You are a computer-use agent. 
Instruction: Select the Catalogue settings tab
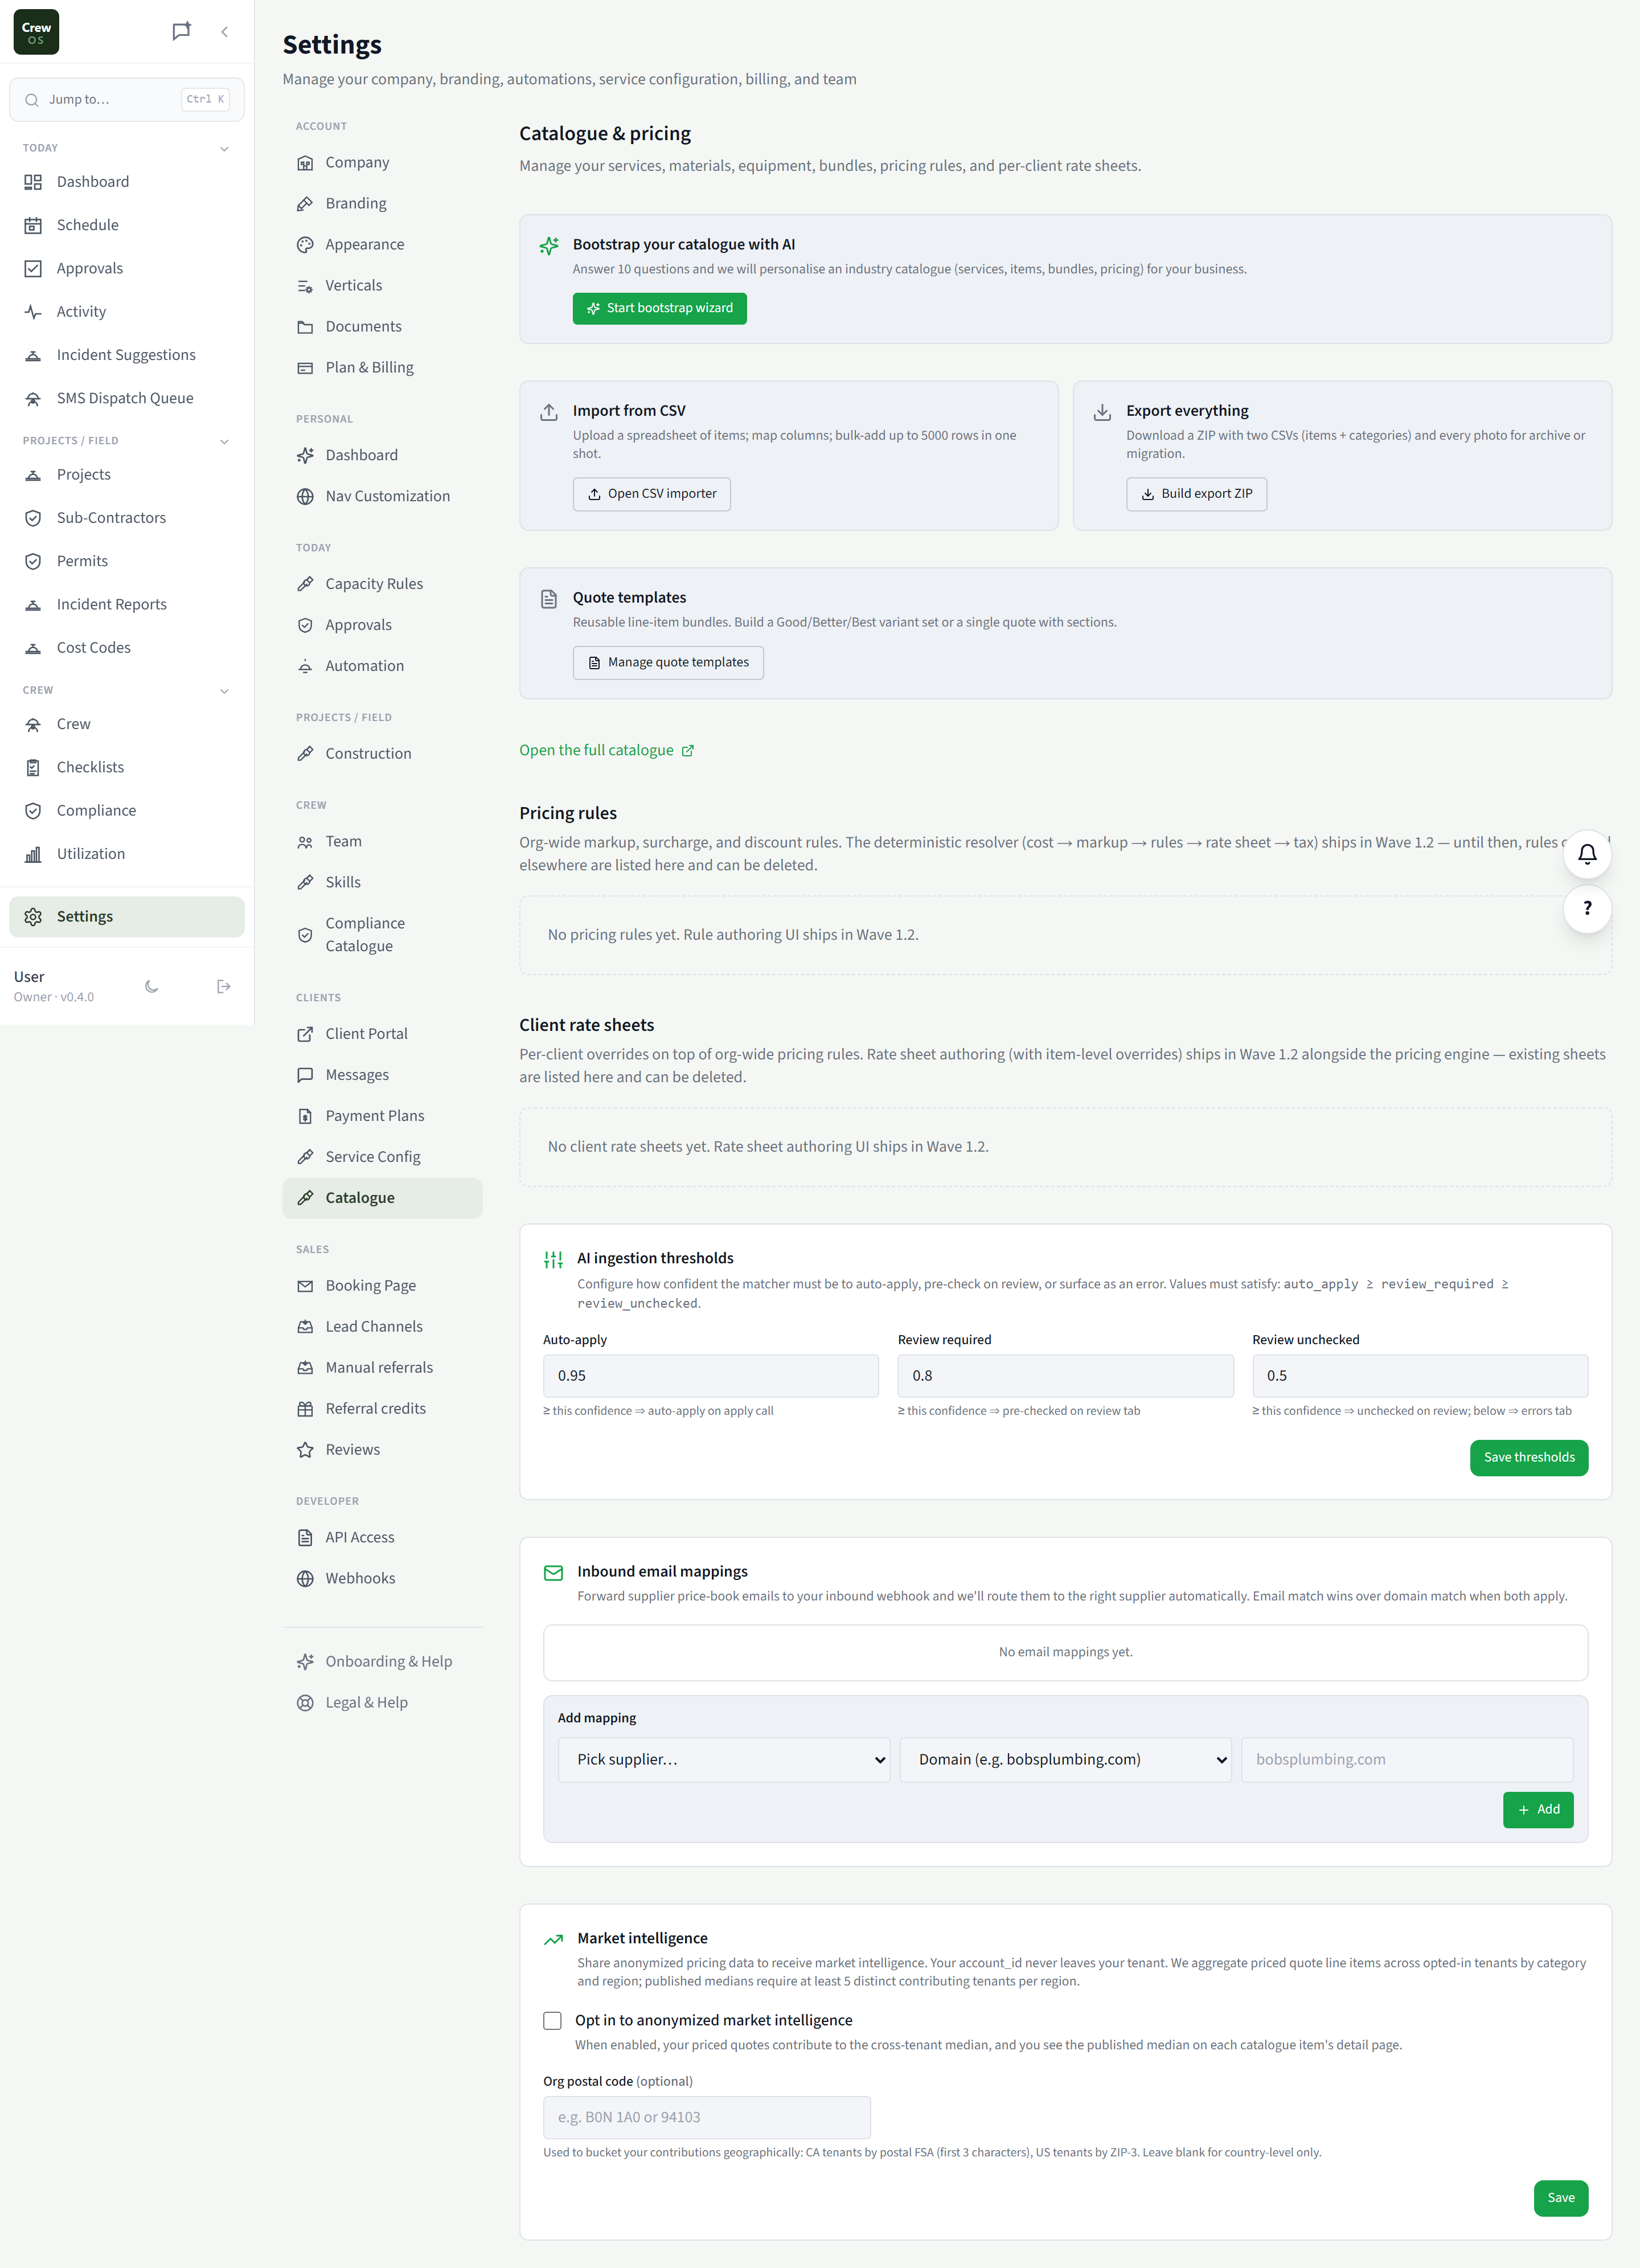[382, 1198]
